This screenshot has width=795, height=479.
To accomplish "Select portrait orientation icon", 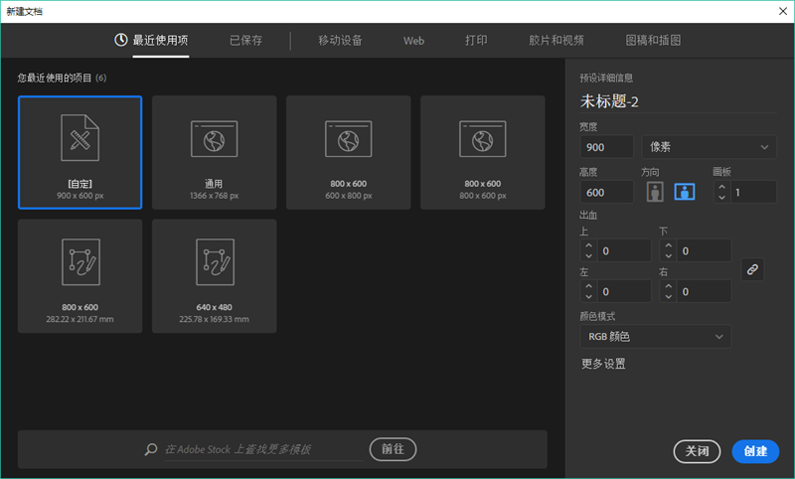I will click(x=654, y=192).
